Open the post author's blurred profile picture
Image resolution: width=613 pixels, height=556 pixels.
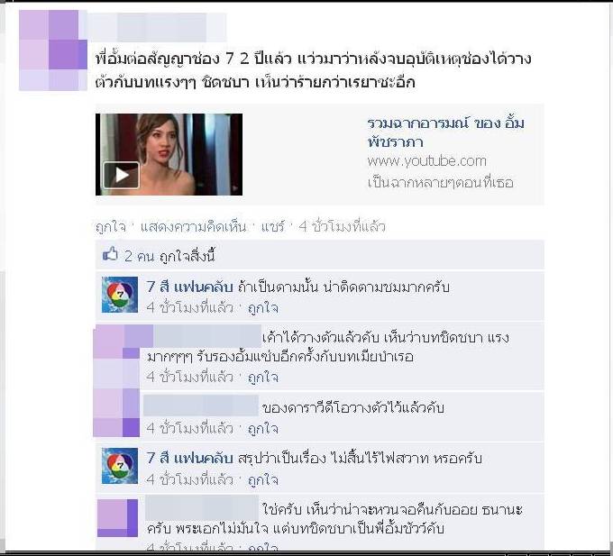coord(53,50)
